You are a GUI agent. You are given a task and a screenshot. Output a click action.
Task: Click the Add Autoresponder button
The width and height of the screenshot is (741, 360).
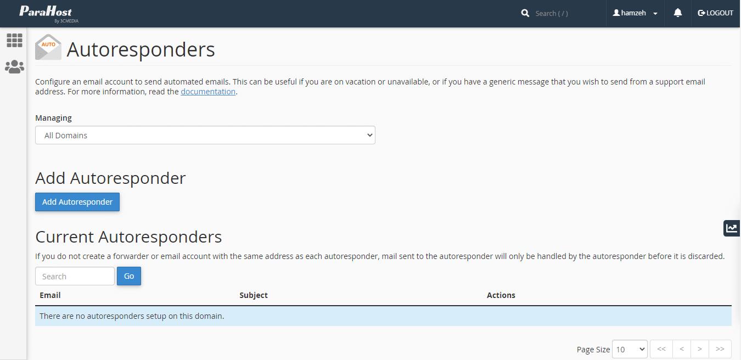tap(77, 202)
